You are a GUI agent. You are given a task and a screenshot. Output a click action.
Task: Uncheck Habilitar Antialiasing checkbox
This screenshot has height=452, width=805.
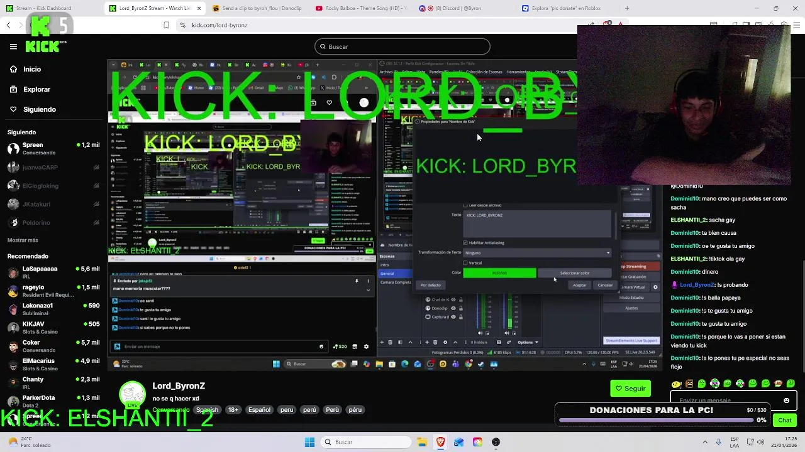[465, 242]
